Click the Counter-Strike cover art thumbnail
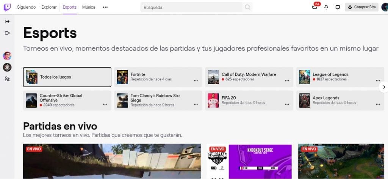388x179 pixels. click(x=31, y=100)
